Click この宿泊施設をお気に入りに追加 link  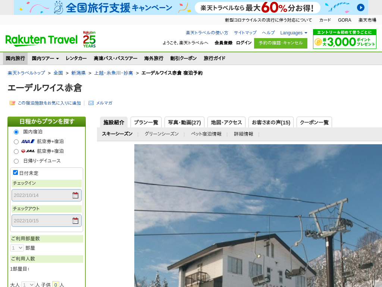coord(50,103)
